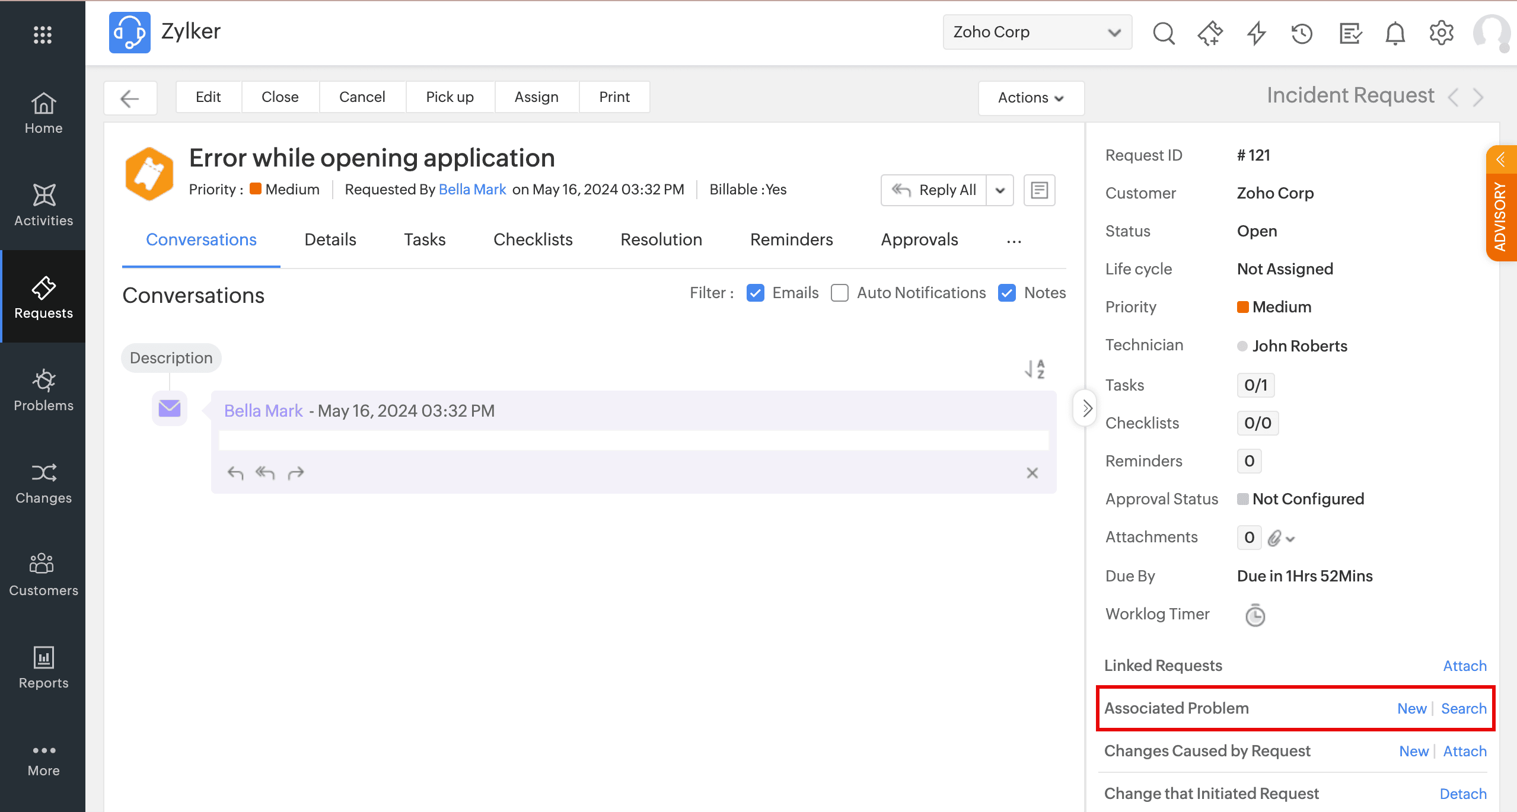
Task: Uncheck the Notes filter checkbox
Action: tap(1006, 293)
